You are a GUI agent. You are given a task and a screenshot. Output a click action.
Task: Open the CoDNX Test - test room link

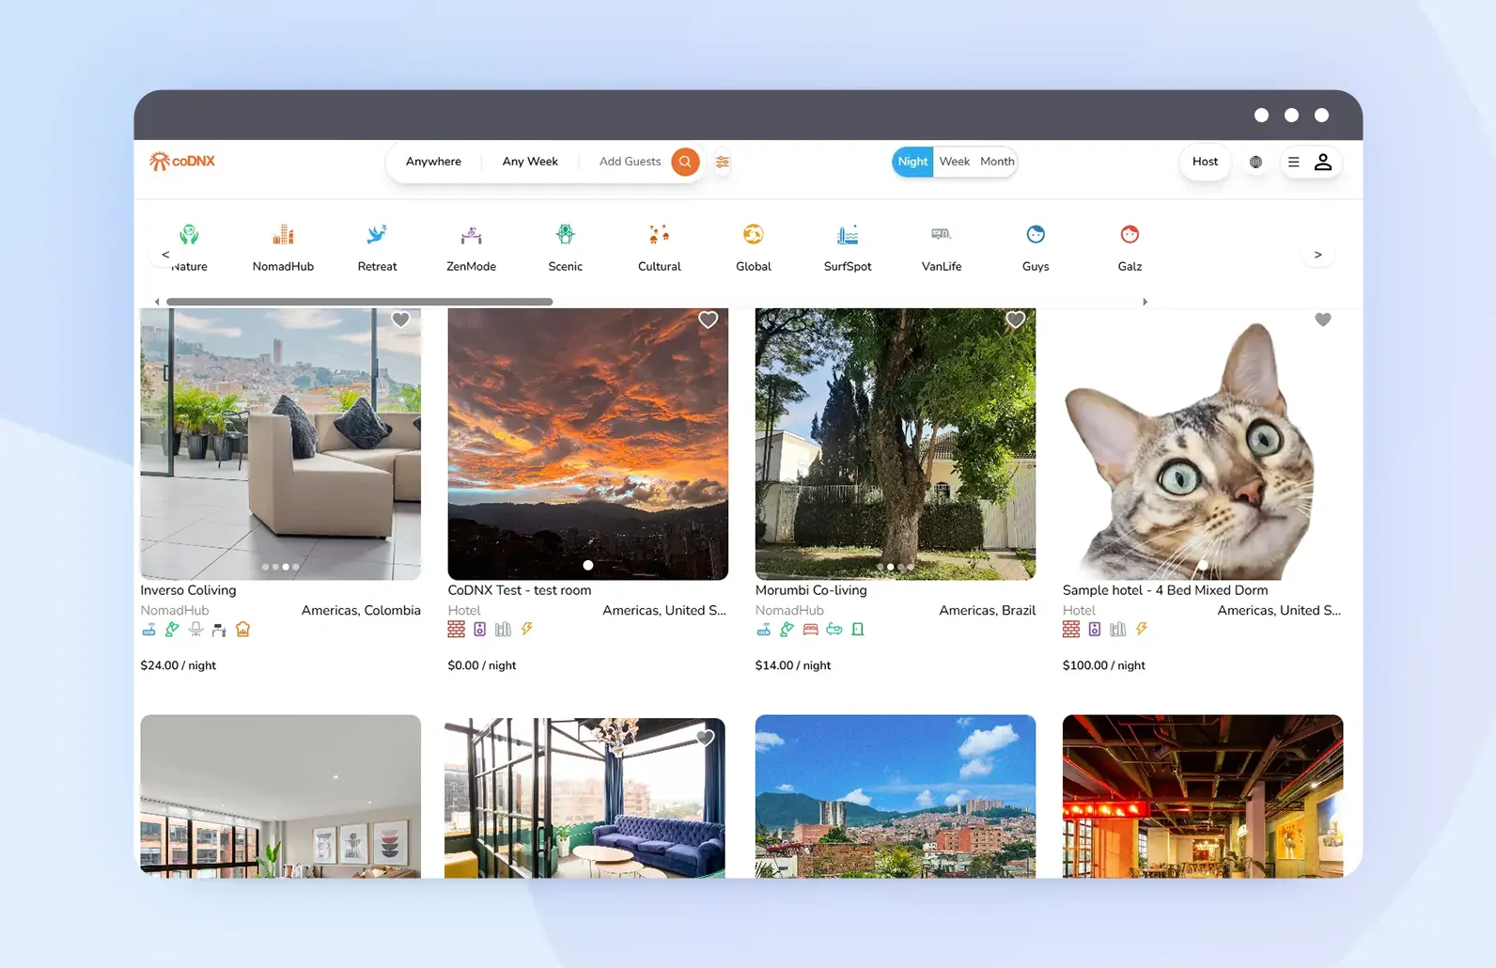pyautogui.click(x=520, y=590)
